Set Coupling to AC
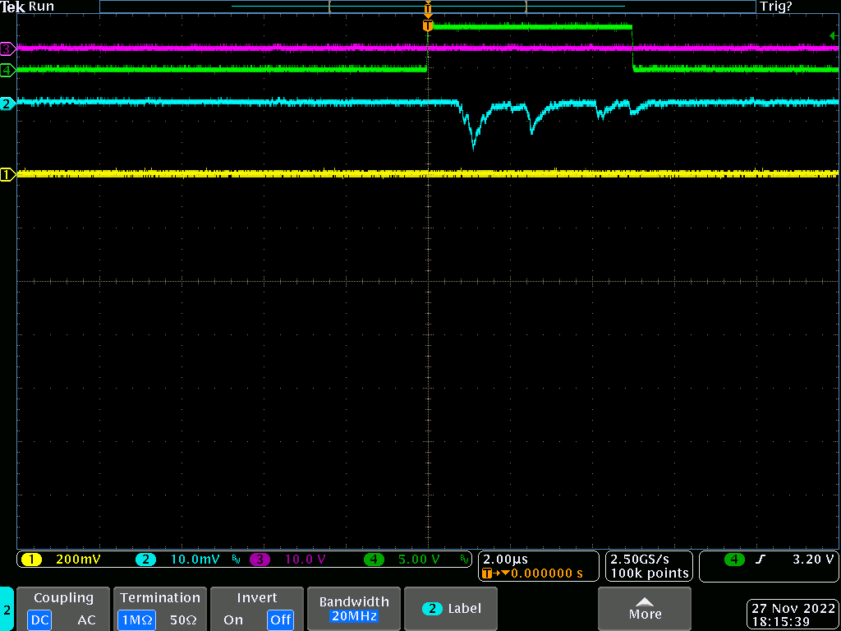The width and height of the screenshot is (841, 631). pos(86,619)
